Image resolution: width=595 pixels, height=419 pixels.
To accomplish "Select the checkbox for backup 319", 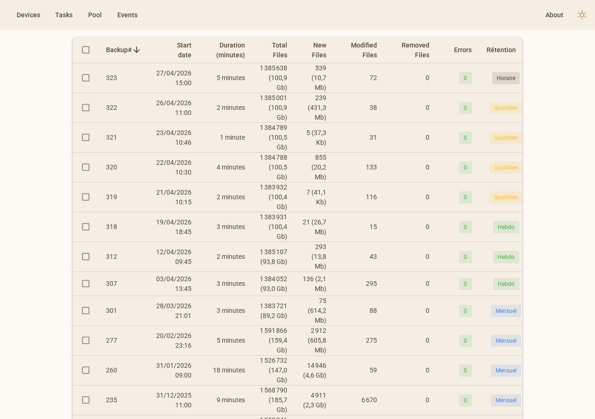I will [86, 197].
